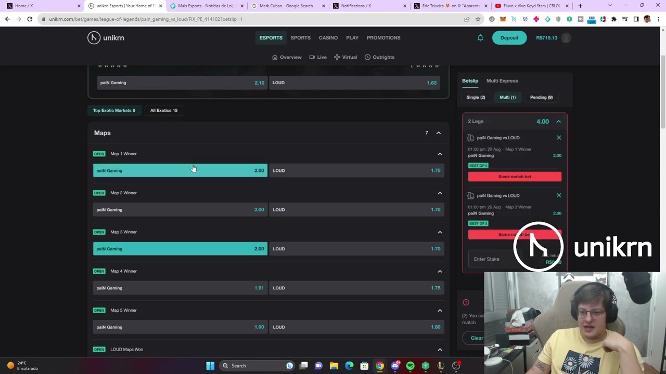The width and height of the screenshot is (666, 374).
Task: Open a new browser tab
Action: pyautogui.click(x=580, y=6)
